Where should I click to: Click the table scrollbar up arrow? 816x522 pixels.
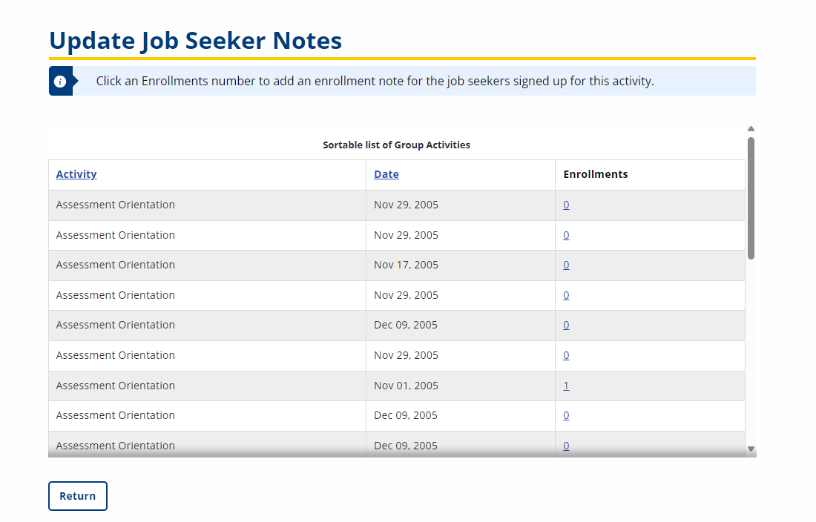(751, 128)
